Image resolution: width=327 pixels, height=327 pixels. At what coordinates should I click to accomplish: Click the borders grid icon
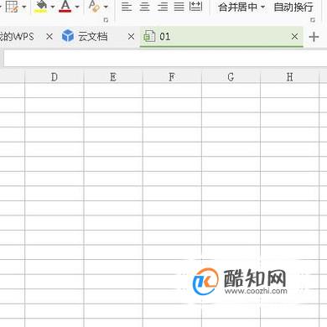point(12,6)
